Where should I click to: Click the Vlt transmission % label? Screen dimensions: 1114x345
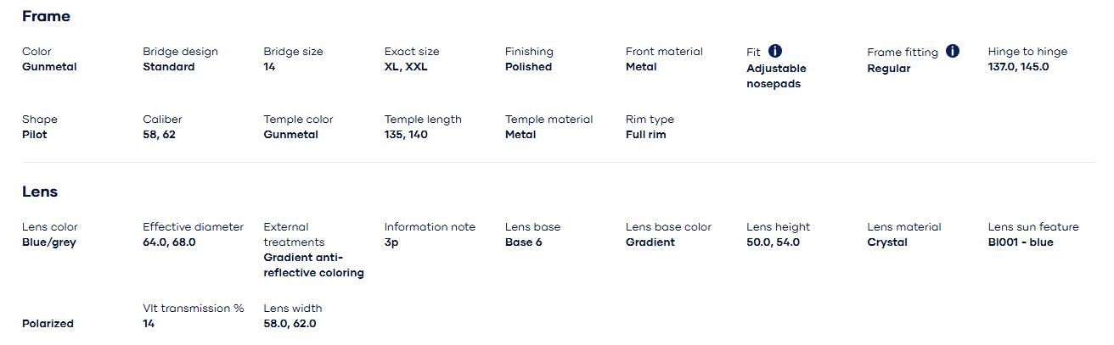point(194,309)
